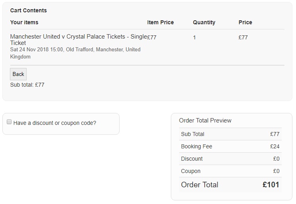Click the Coupon row label in preview
This screenshot has width=296, height=204.
[191, 171]
